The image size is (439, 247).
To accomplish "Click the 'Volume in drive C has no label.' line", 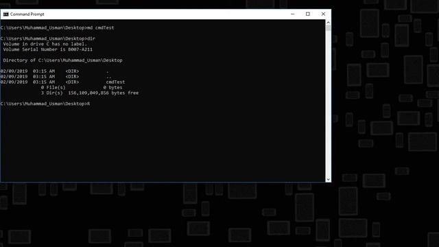I will pos(45,44).
